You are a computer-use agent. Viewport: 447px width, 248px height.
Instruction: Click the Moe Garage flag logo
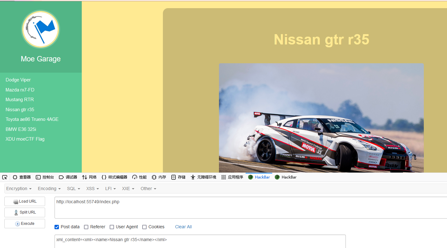(x=40, y=29)
